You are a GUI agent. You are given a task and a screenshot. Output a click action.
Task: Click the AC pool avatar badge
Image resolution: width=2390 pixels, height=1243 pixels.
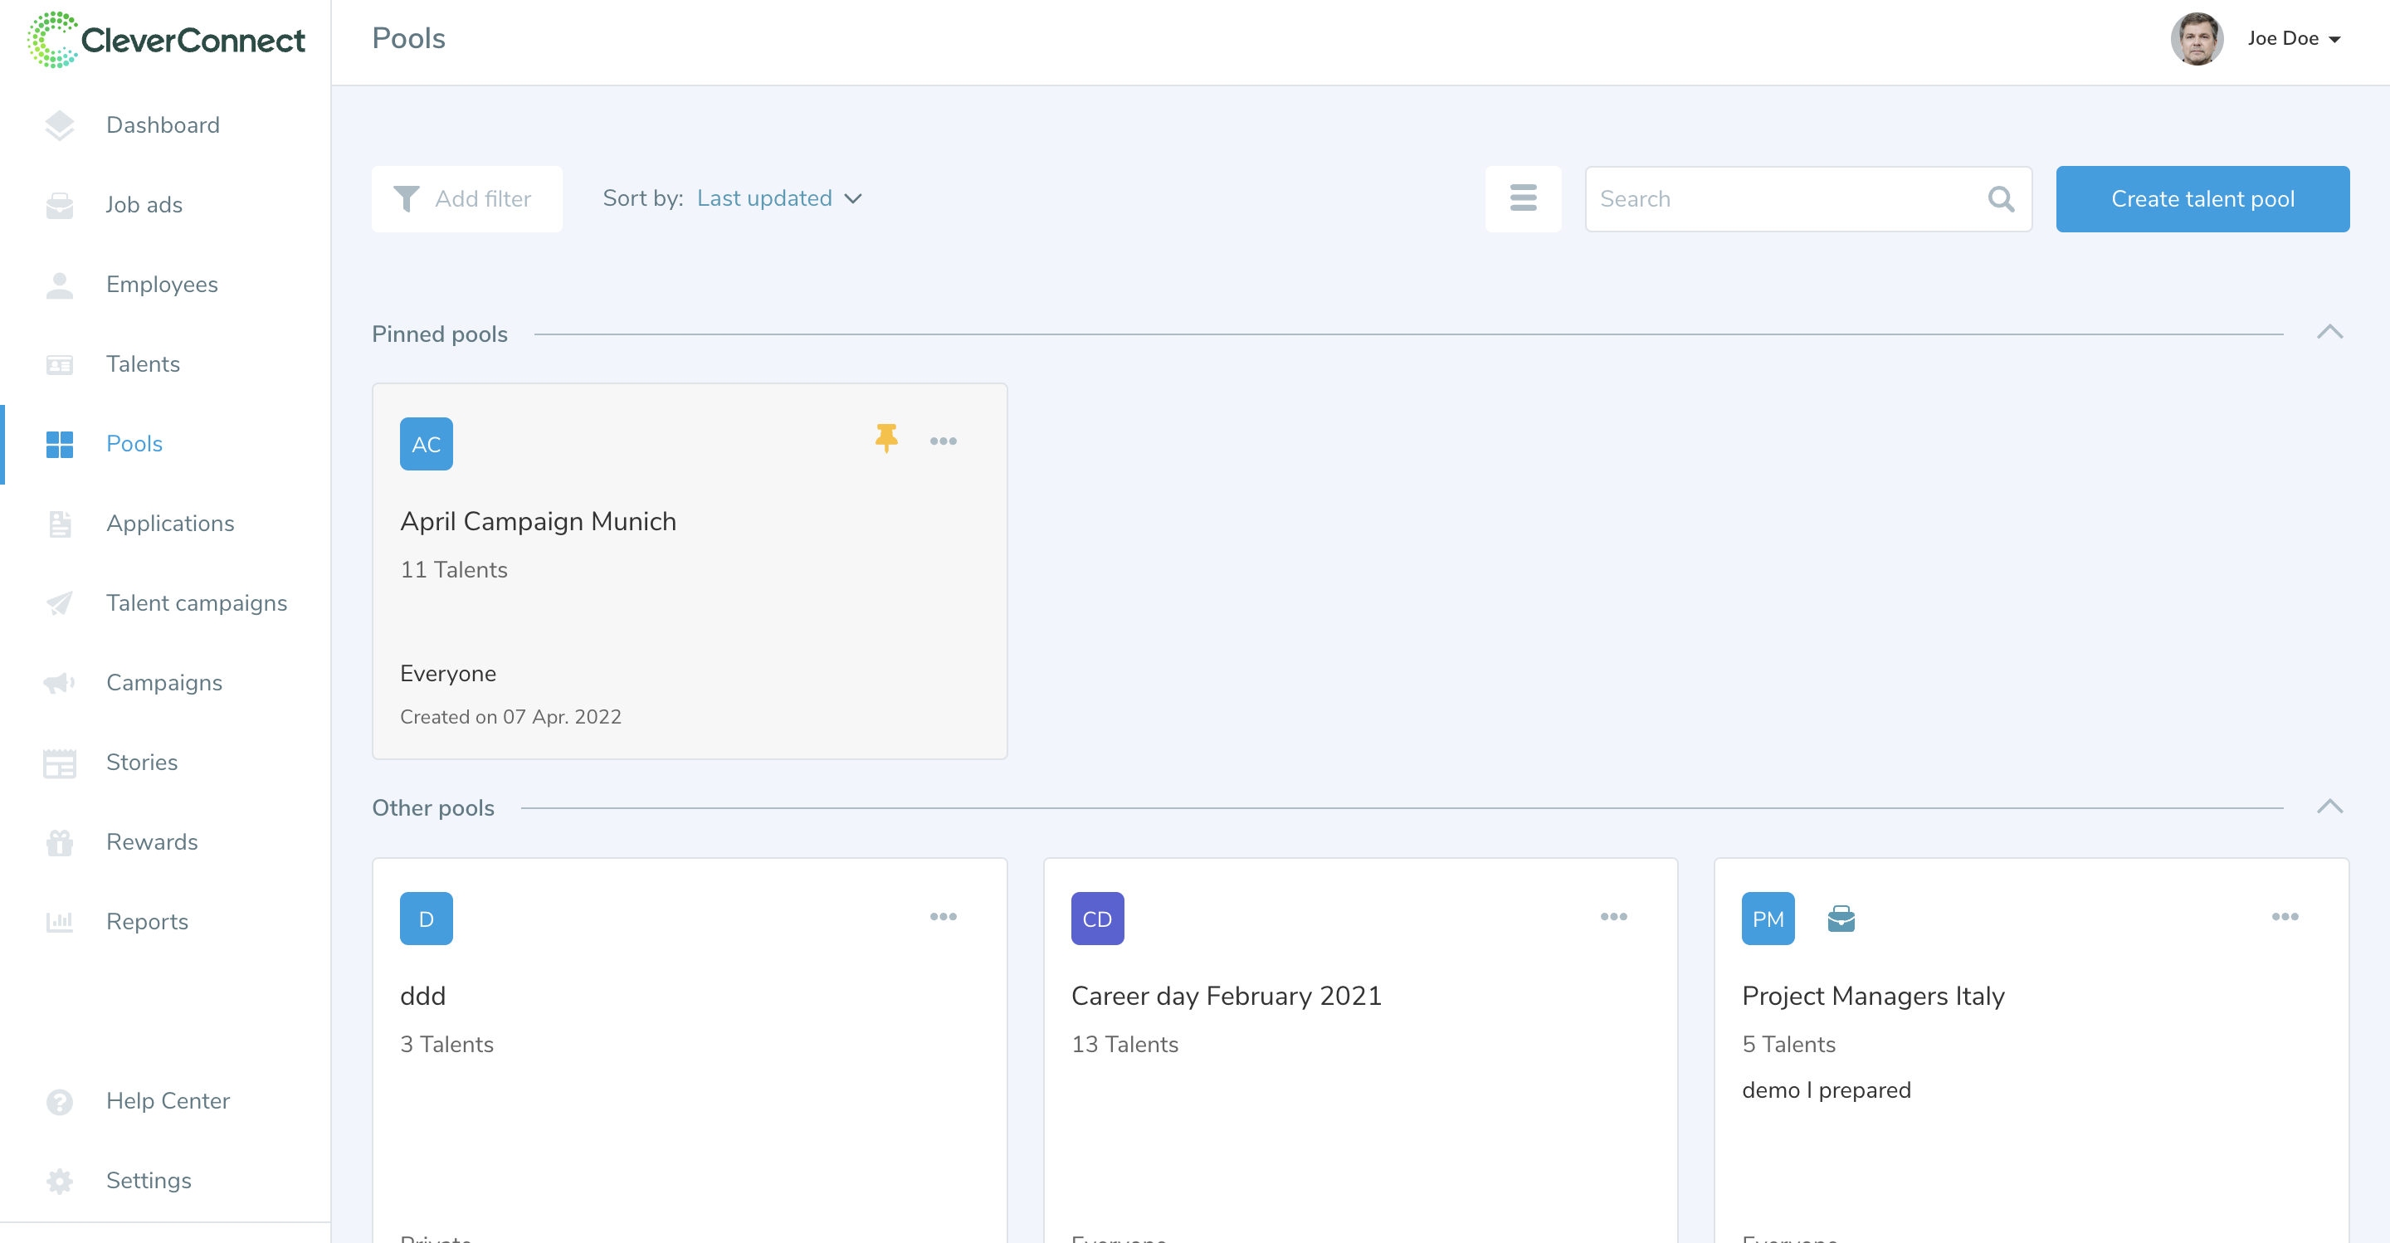[x=426, y=444]
